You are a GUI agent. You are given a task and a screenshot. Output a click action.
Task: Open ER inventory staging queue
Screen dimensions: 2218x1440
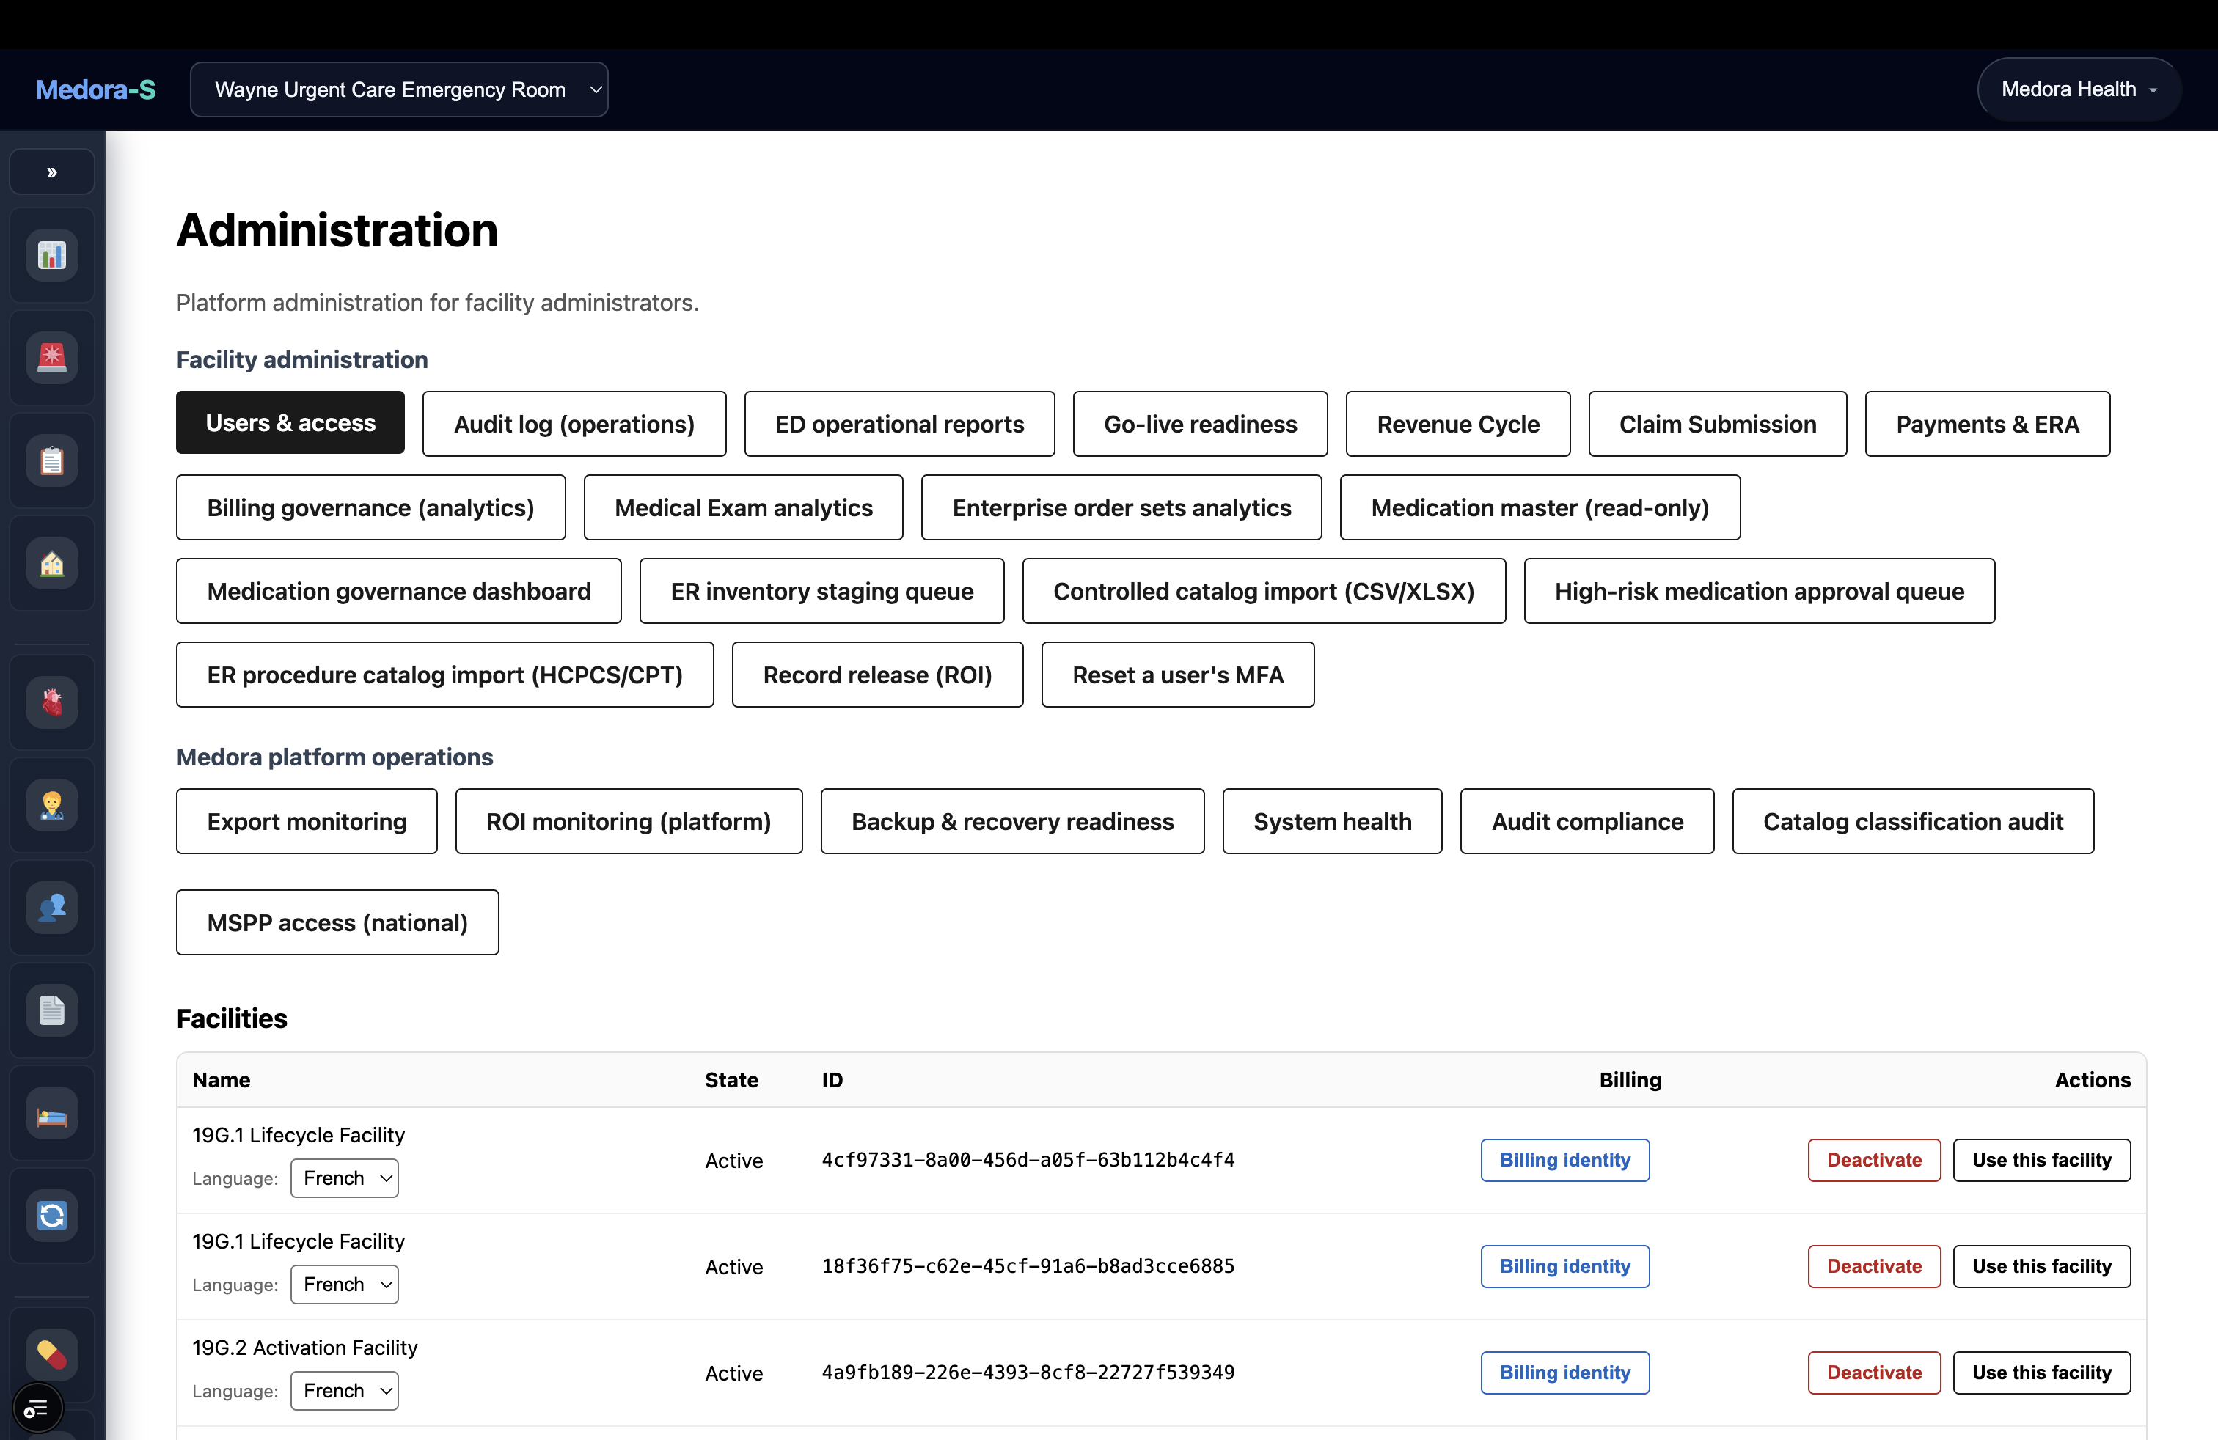coord(822,592)
